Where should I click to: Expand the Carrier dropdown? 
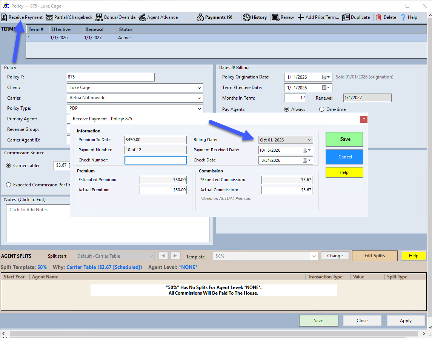click(x=199, y=98)
